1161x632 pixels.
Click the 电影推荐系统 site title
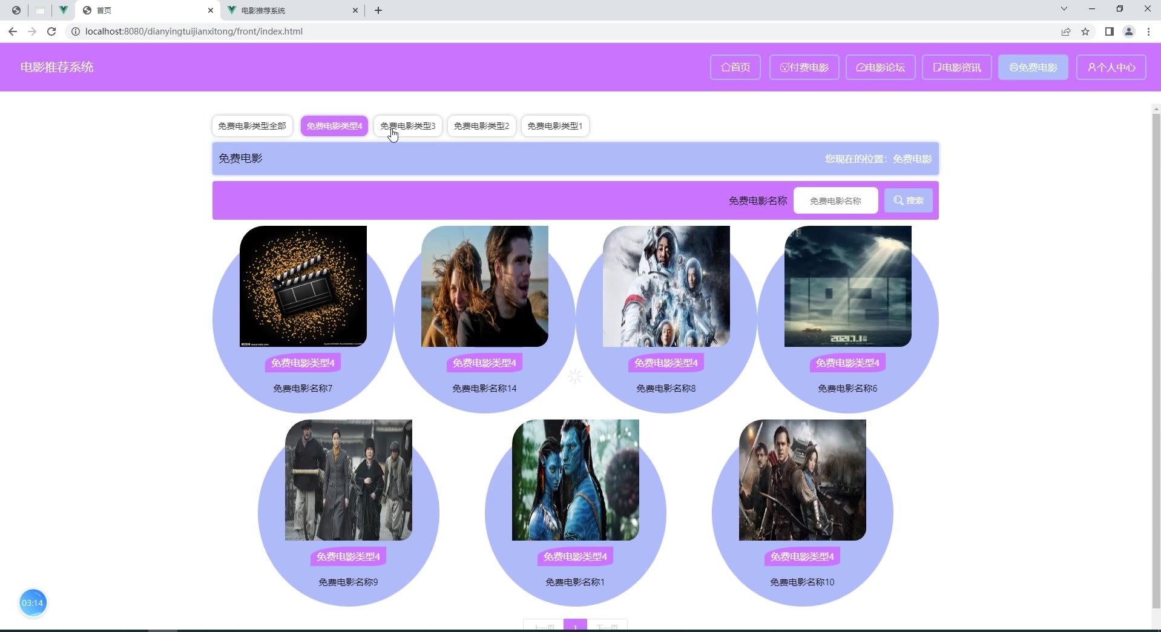[x=57, y=67]
